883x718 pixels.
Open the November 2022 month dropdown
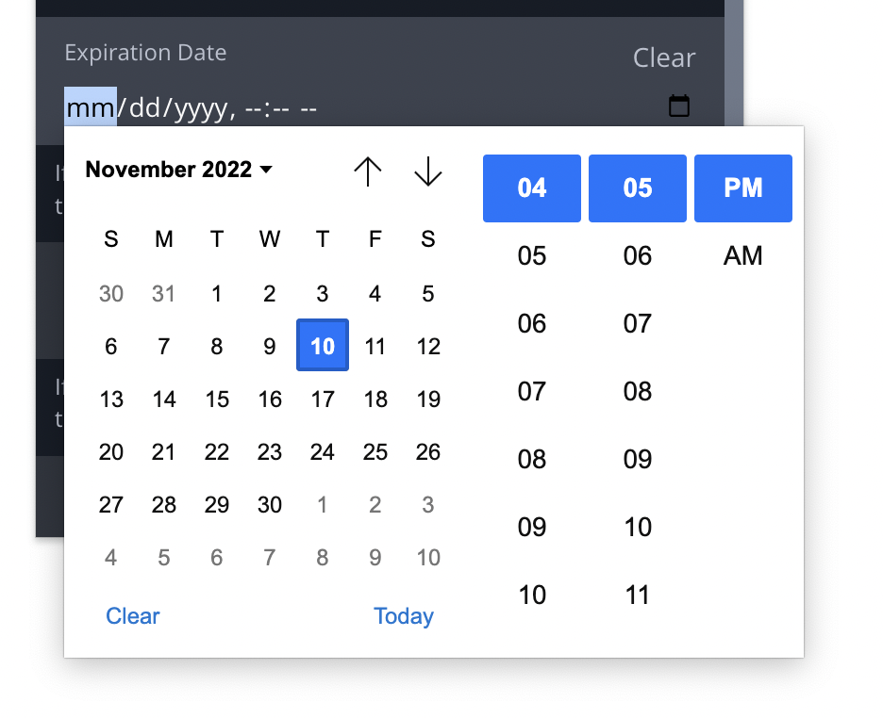point(177,170)
